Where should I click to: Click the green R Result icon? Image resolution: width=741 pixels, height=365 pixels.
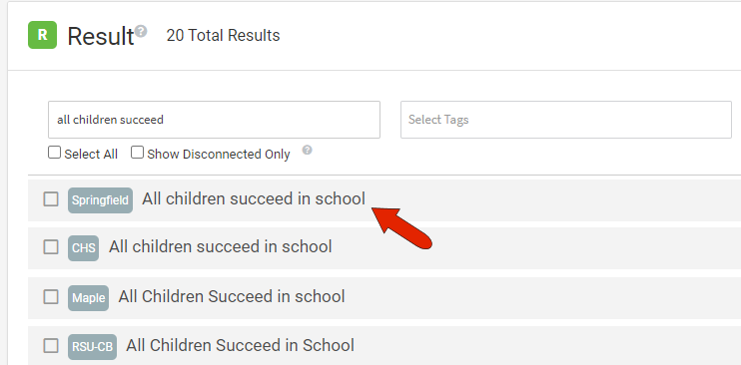[43, 35]
